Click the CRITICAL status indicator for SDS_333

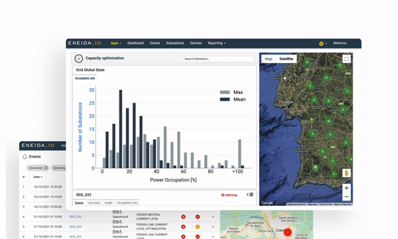click(230, 195)
